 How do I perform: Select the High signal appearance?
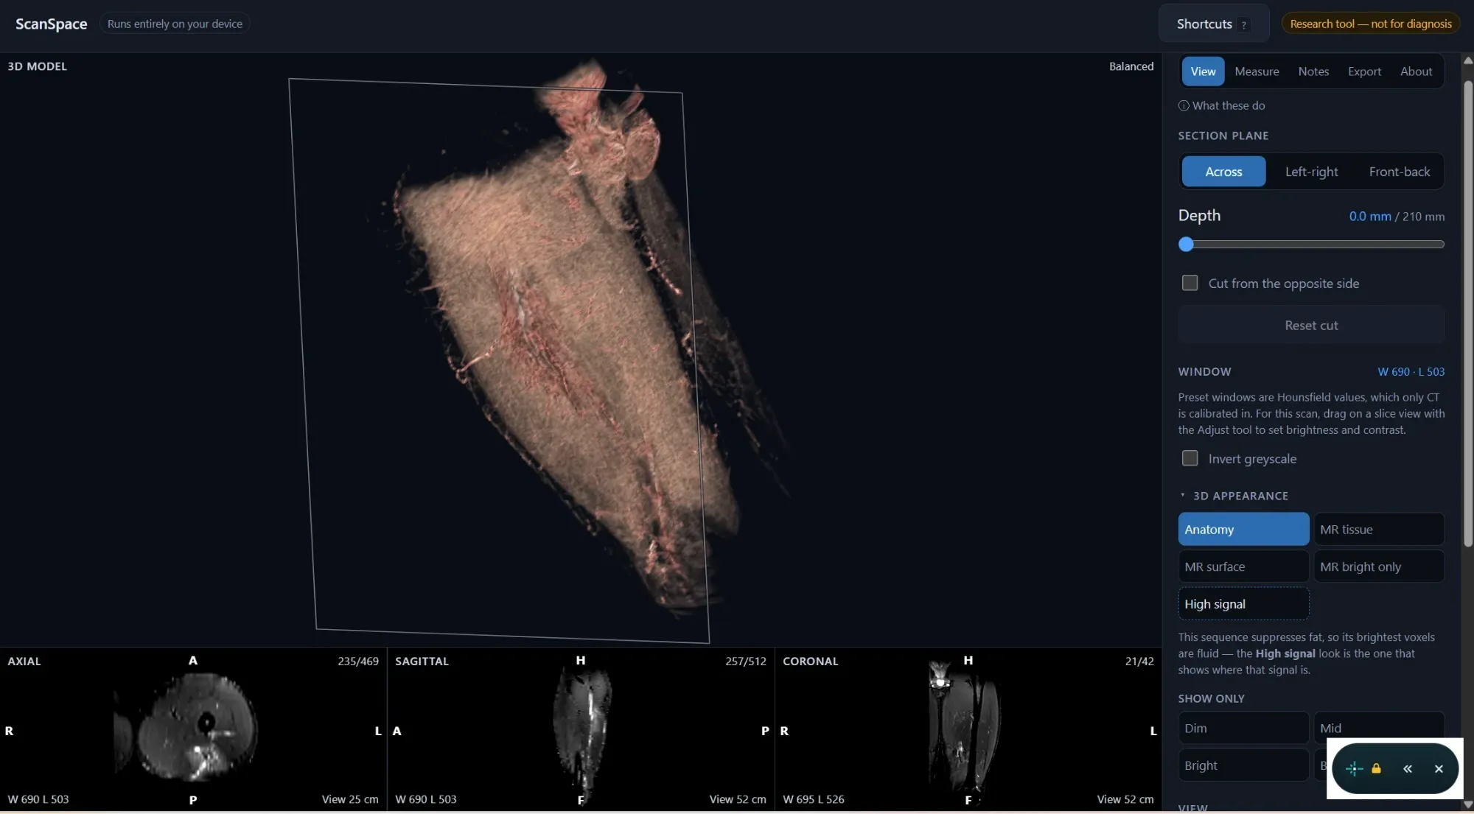click(1243, 603)
